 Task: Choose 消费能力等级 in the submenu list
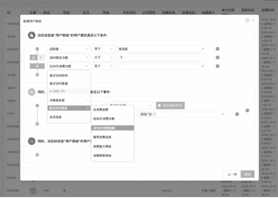112,147
